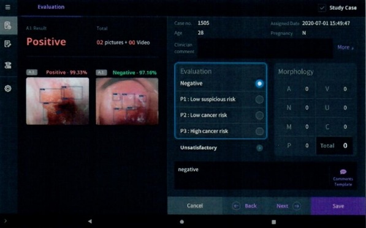Viewport: 366px width, 228px height.
Task: Tap the Android back triangle icon
Action: [90, 221]
